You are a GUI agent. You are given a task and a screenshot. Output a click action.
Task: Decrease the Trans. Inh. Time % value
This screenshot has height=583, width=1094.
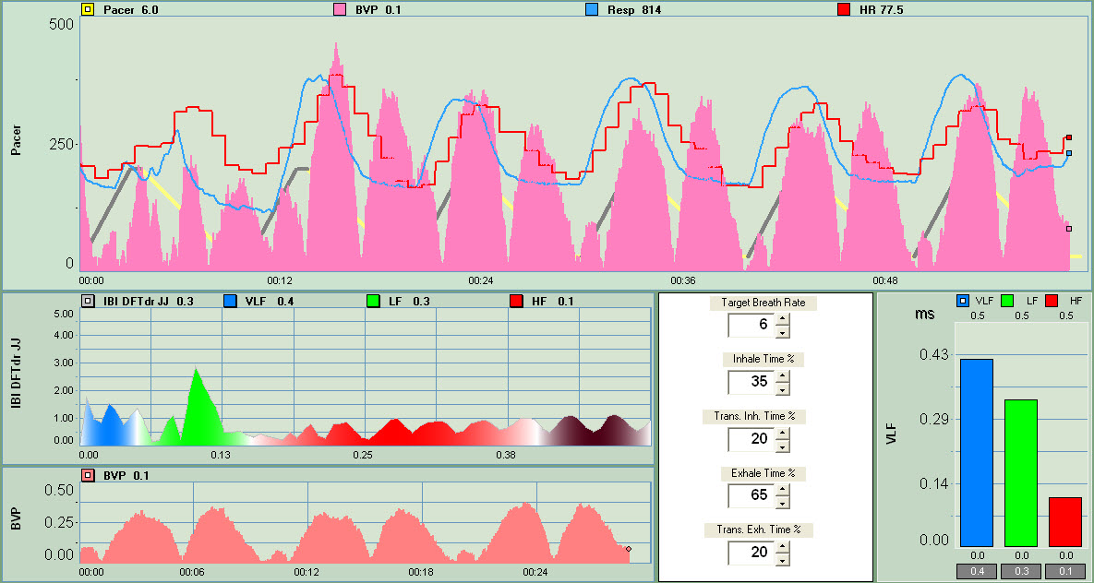(x=782, y=446)
